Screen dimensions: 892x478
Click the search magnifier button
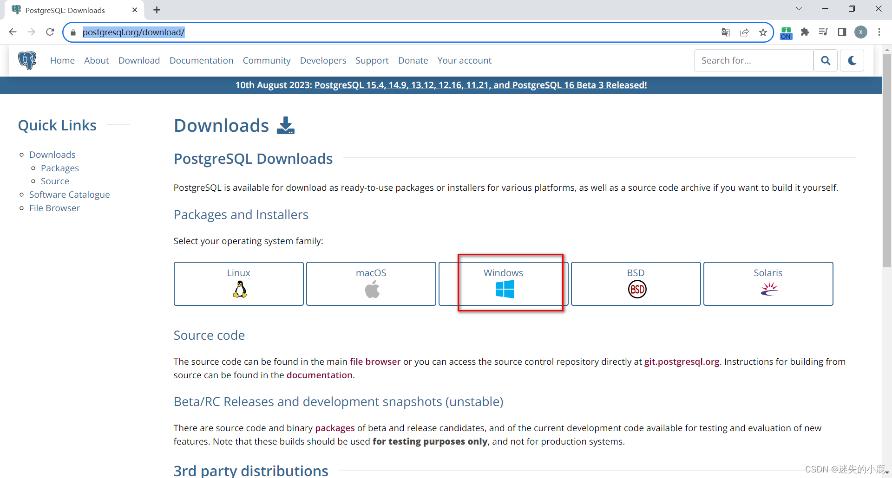826,60
